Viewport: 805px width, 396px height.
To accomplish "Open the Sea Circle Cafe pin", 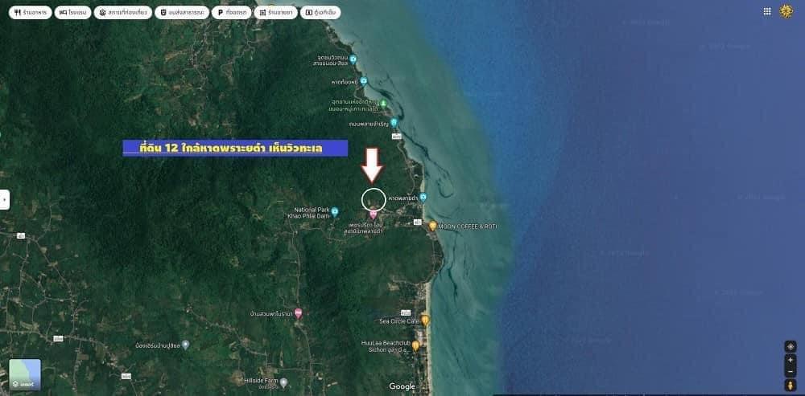I will [425, 320].
